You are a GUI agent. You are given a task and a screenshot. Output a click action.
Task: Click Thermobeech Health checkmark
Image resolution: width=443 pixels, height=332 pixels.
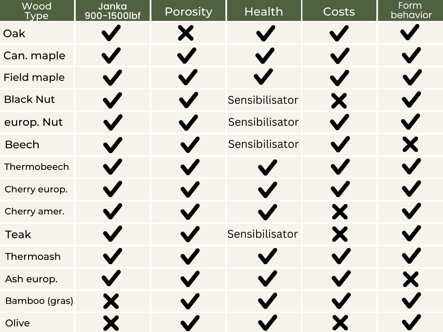tap(267, 167)
